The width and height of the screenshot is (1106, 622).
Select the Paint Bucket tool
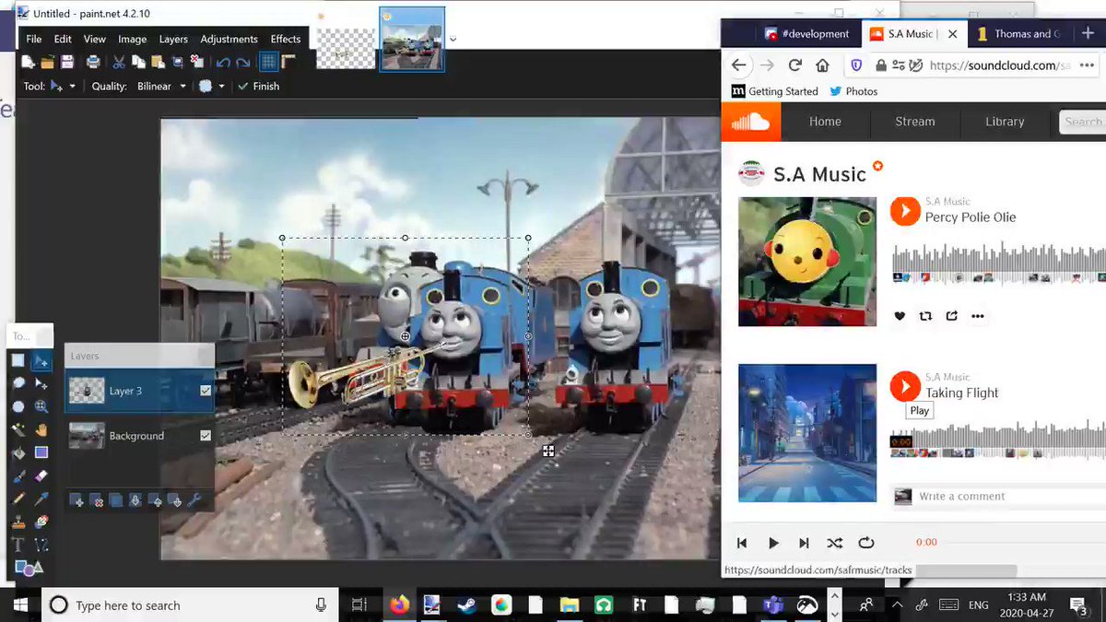point(18,452)
